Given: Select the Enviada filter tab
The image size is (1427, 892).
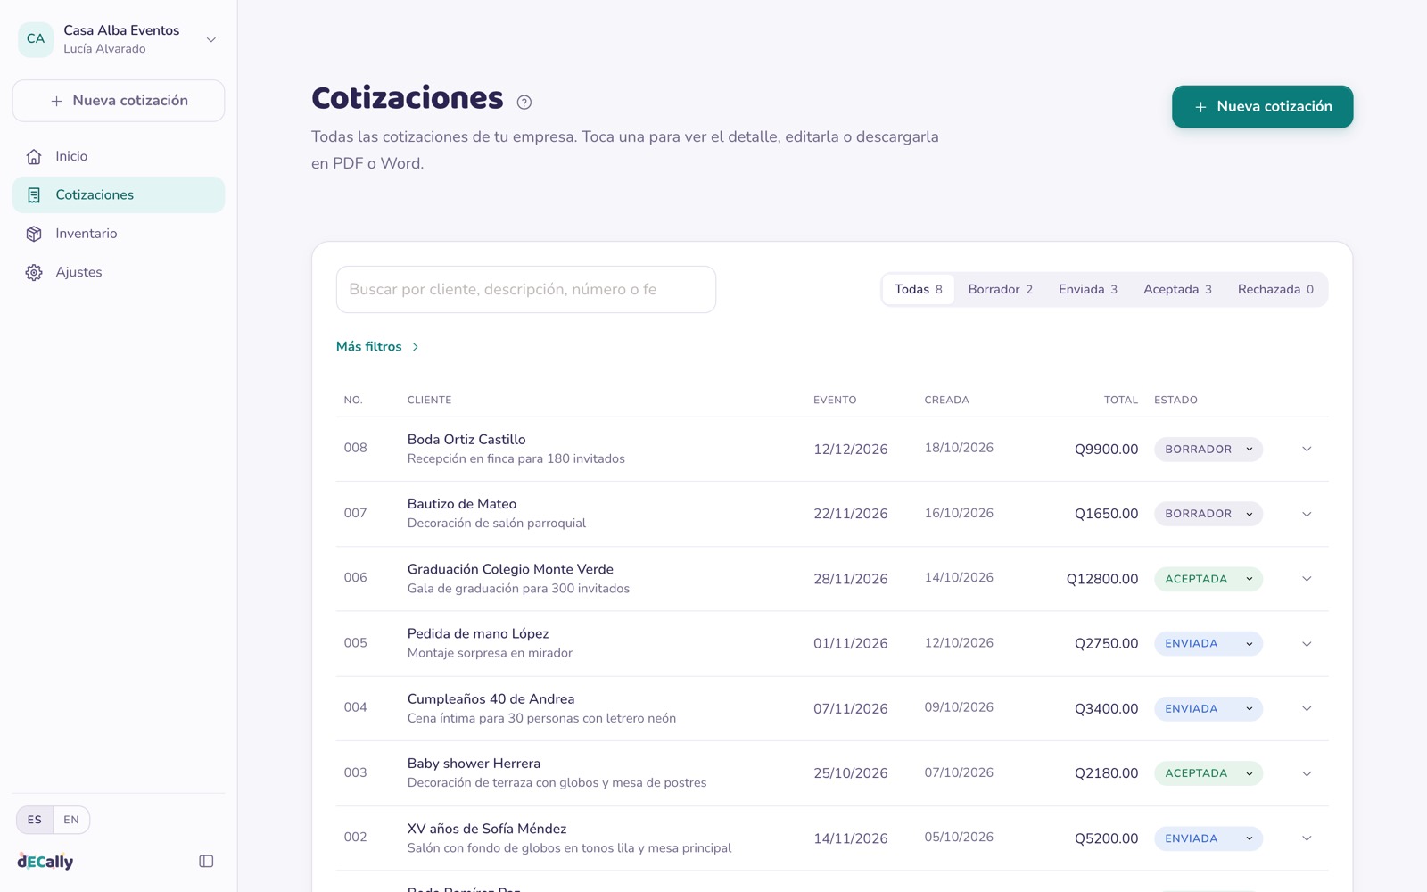Looking at the screenshot, I should click(x=1087, y=289).
